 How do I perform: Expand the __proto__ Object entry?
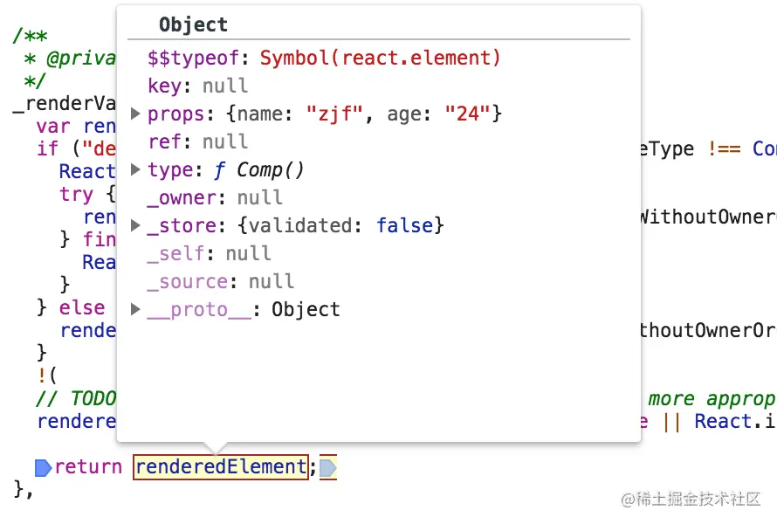135,309
